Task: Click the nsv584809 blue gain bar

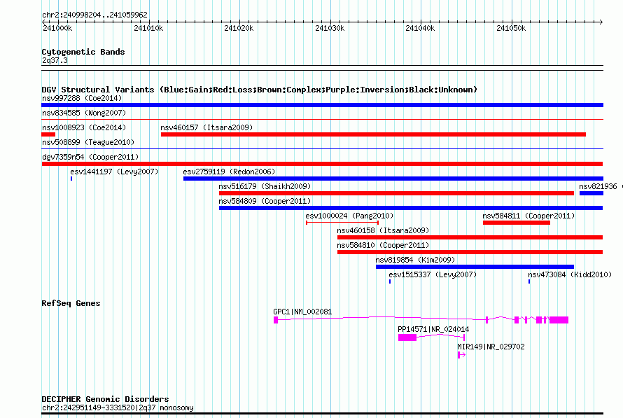Action: coord(411,208)
